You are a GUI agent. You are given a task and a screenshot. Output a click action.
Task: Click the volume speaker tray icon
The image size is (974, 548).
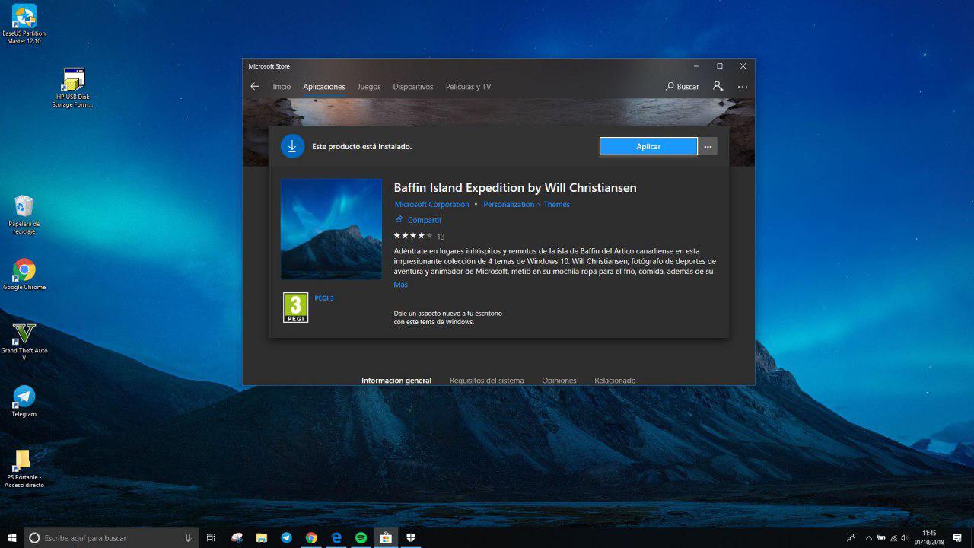pyautogui.click(x=905, y=538)
